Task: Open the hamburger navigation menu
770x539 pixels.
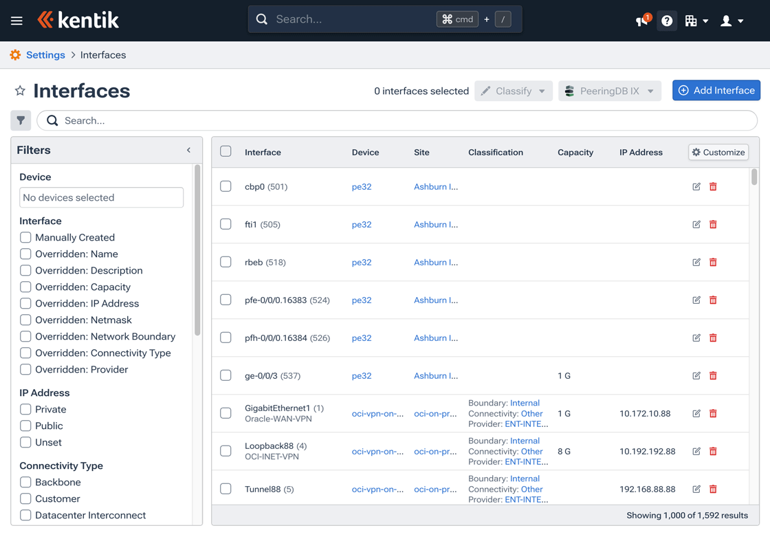Action: (x=18, y=20)
